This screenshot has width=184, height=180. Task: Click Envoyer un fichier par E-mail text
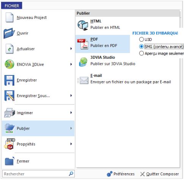tap(131, 82)
